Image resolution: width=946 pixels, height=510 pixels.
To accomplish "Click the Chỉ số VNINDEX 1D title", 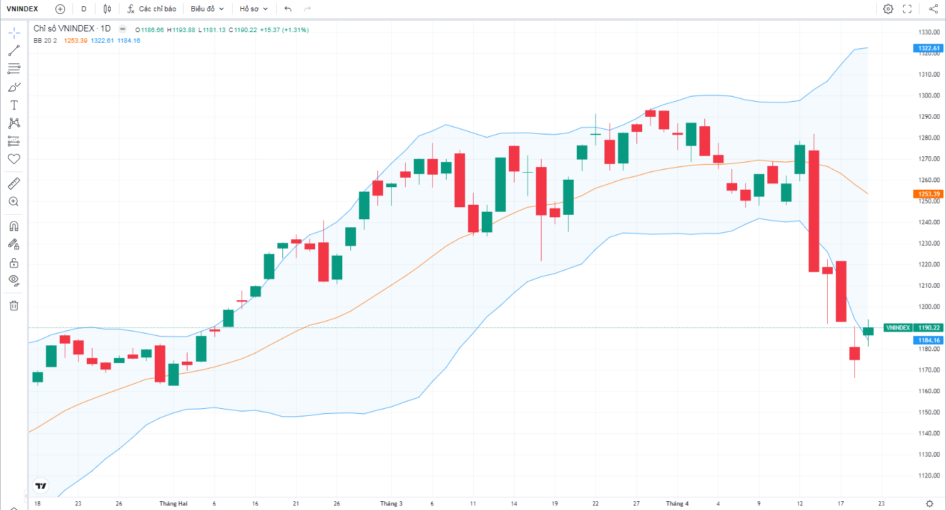I will tap(72, 29).
